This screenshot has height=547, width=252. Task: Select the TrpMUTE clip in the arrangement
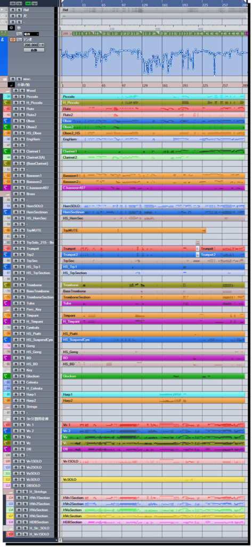click(x=134, y=230)
